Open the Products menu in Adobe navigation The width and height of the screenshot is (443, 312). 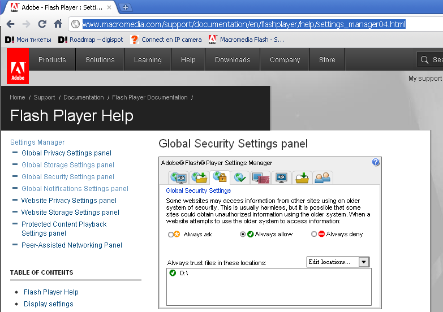[52, 60]
